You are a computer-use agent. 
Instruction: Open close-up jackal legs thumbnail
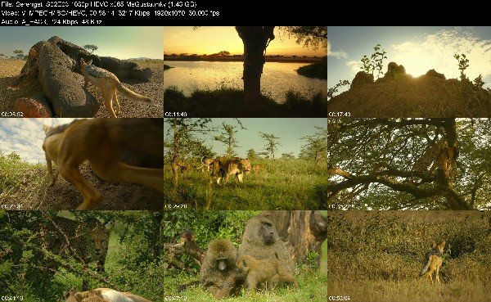[81, 164]
